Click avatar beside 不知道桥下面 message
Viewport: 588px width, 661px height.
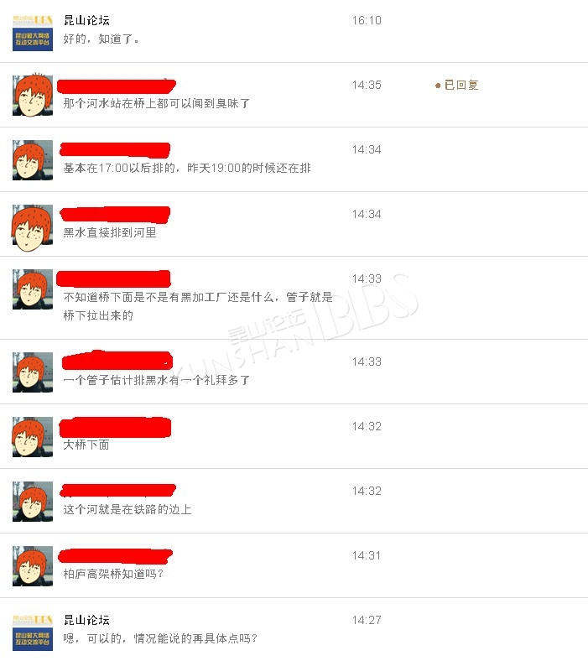(x=33, y=289)
